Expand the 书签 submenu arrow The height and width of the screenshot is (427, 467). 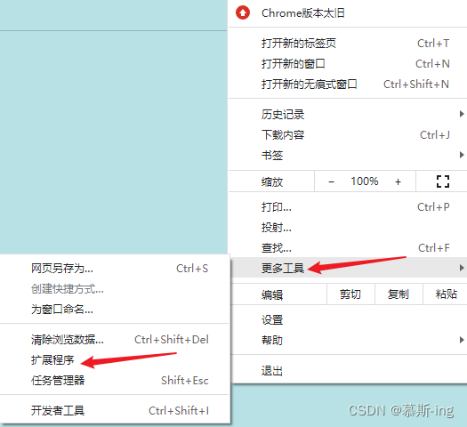462,155
